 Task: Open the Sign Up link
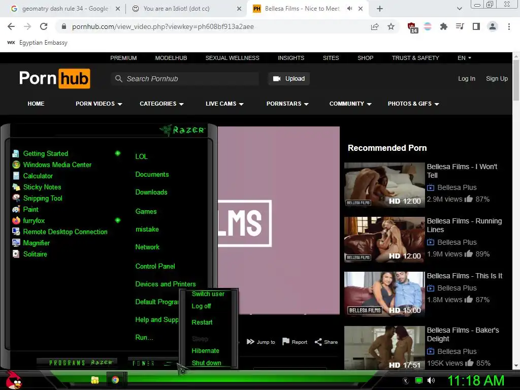497,79
